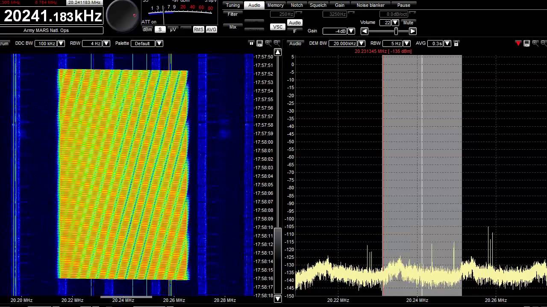Click the 20.241183 MHz readout
This screenshot has width=547, height=307.
pyautogui.click(x=85, y=3)
